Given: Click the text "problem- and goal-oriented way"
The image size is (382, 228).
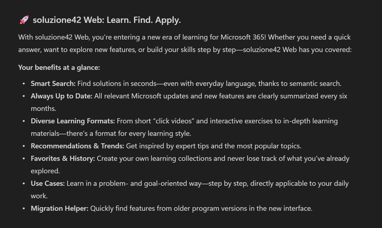Looking at the screenshot, I should [150, 183].
